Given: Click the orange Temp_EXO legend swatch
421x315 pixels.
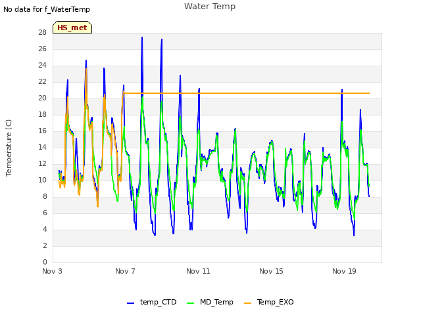Looking at the screenshot, I should [x=247, y=303].
